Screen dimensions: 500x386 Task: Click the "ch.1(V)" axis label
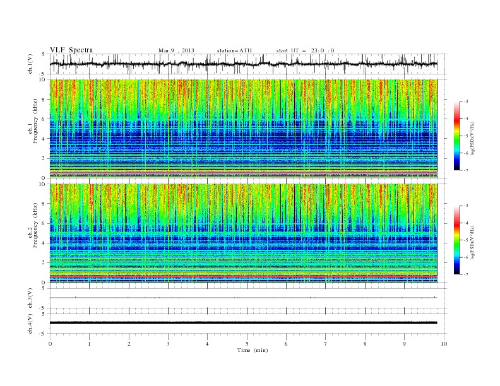click(30, 64)
